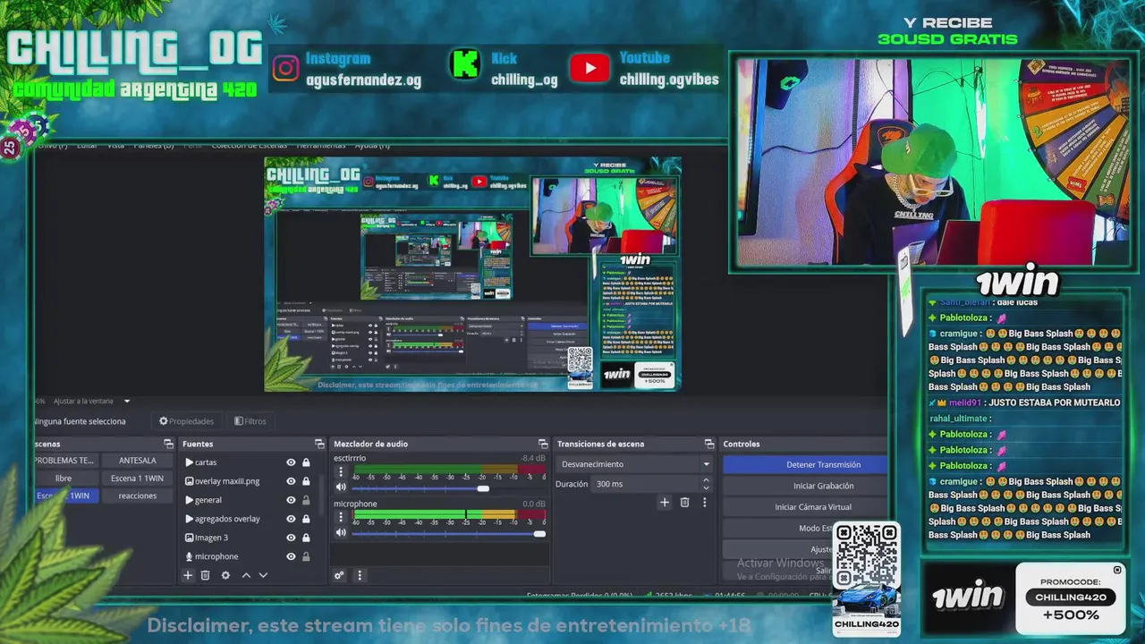Click Iniciar Grabación button
The image size is (1145, 644).
805,486
